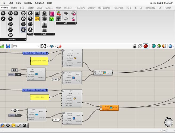Switch to the Honeybee tab
175x133 pixels.
(118, 8)
